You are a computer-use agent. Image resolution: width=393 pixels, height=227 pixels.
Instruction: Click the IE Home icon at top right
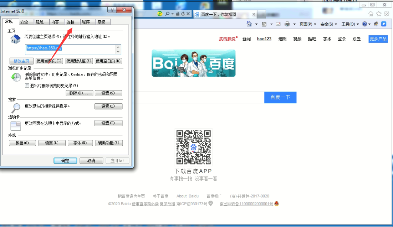(x=371, y=14)
